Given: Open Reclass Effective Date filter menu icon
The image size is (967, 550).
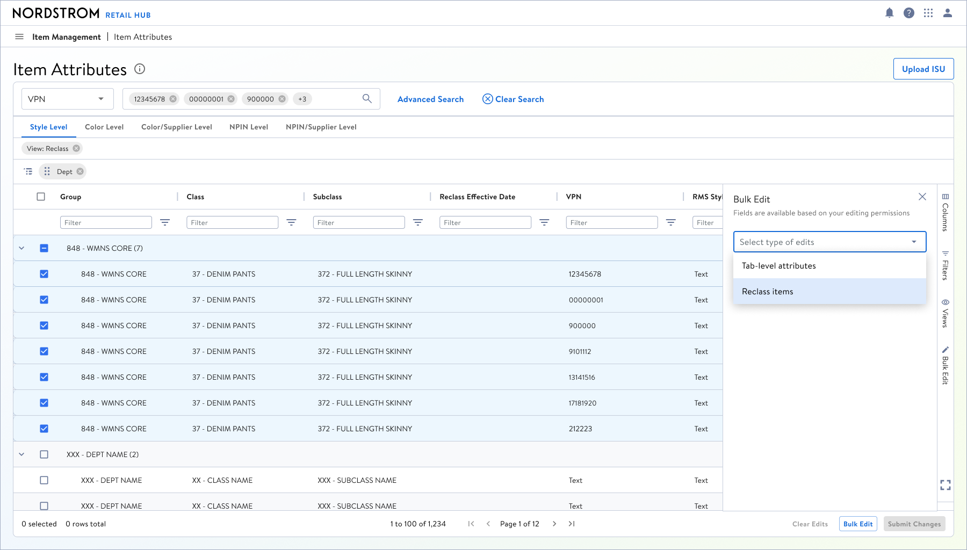Looking at the screenshot, I should (x=544, y=222).
